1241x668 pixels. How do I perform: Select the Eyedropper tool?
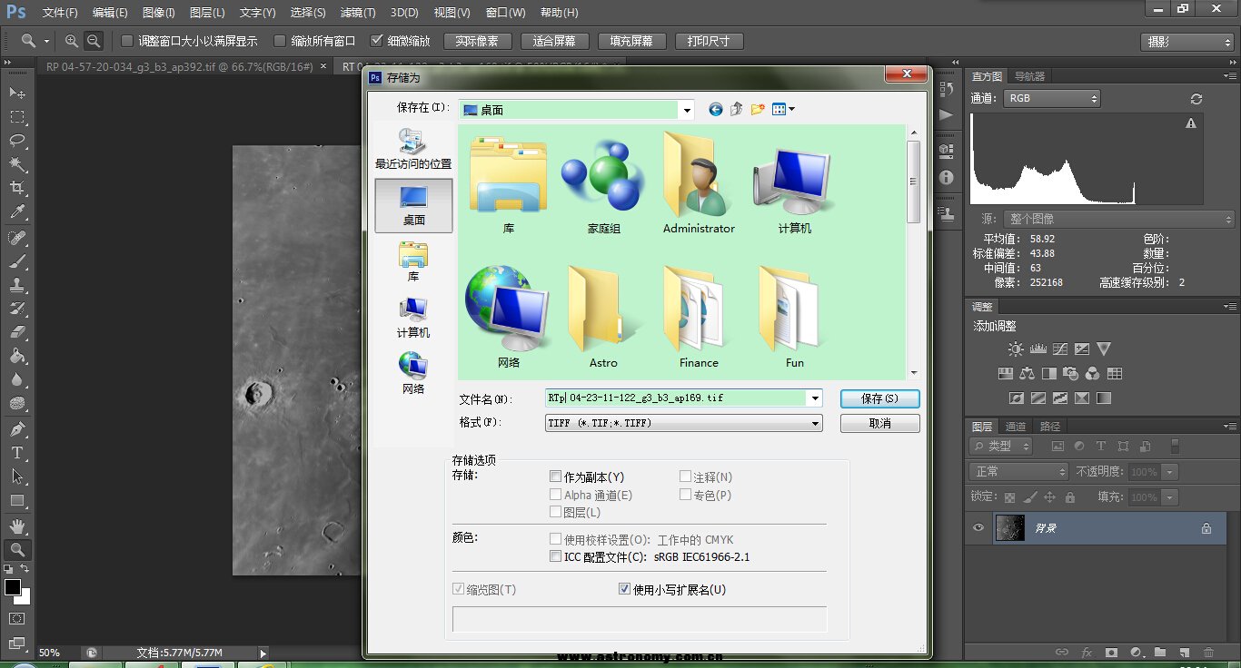17,212
